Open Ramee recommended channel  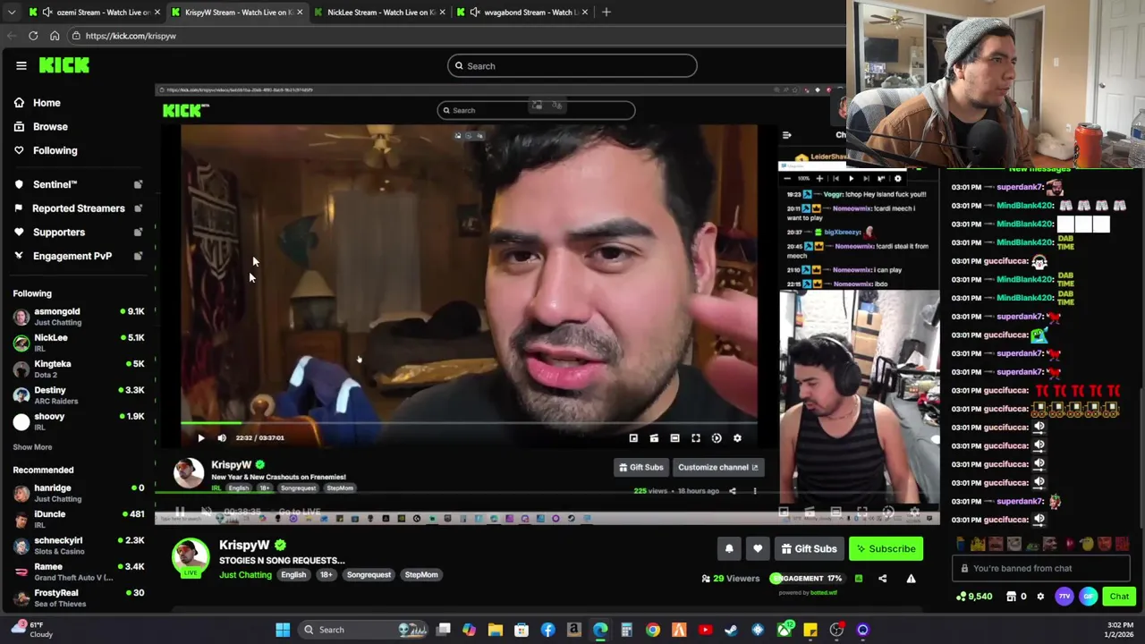click(x=79, y=572)
